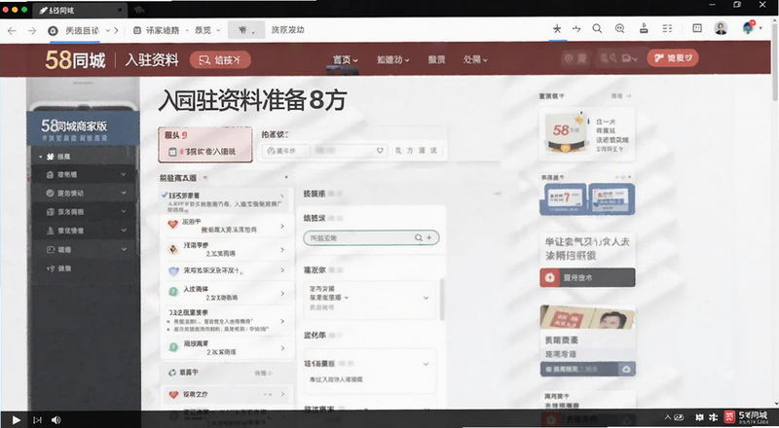This screenshot has width=779, height=428.
Task: Click the red pill button at header right
Action: pyautogui.click(x=673, y=58)
